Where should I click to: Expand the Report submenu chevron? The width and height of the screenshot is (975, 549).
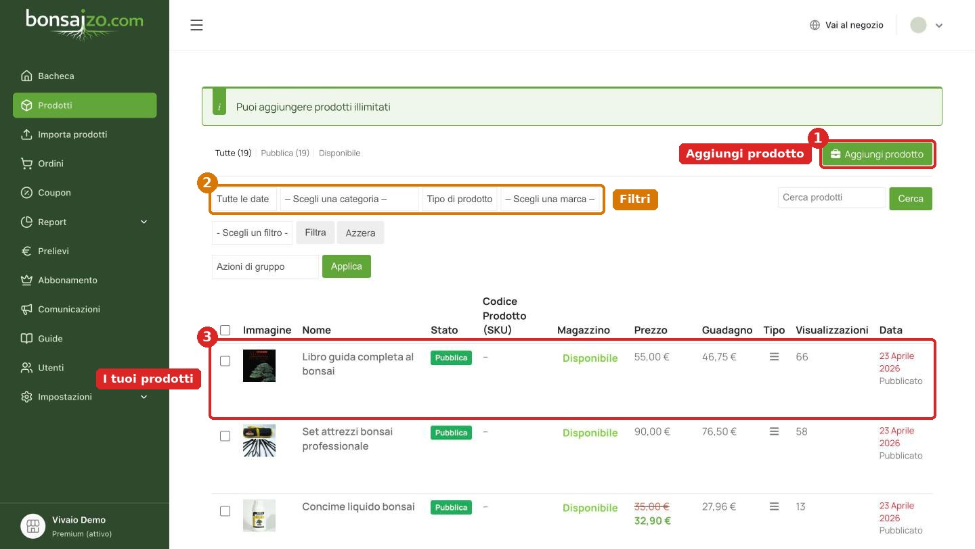click(144, 222)
